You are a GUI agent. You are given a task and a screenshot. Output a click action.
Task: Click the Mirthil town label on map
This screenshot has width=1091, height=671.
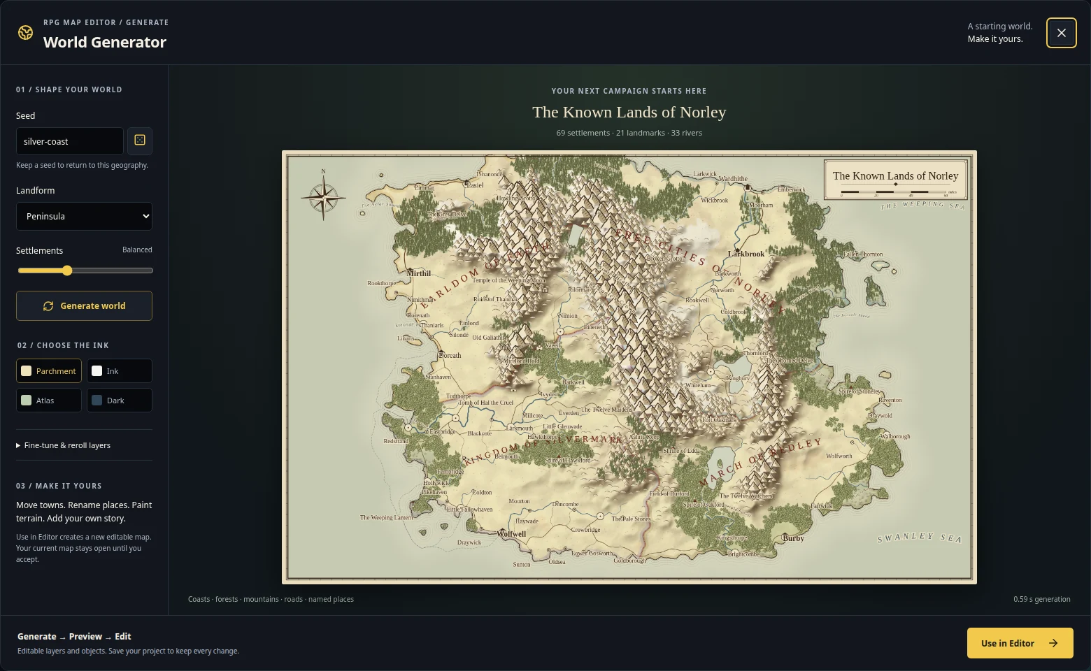pos(419,273)
